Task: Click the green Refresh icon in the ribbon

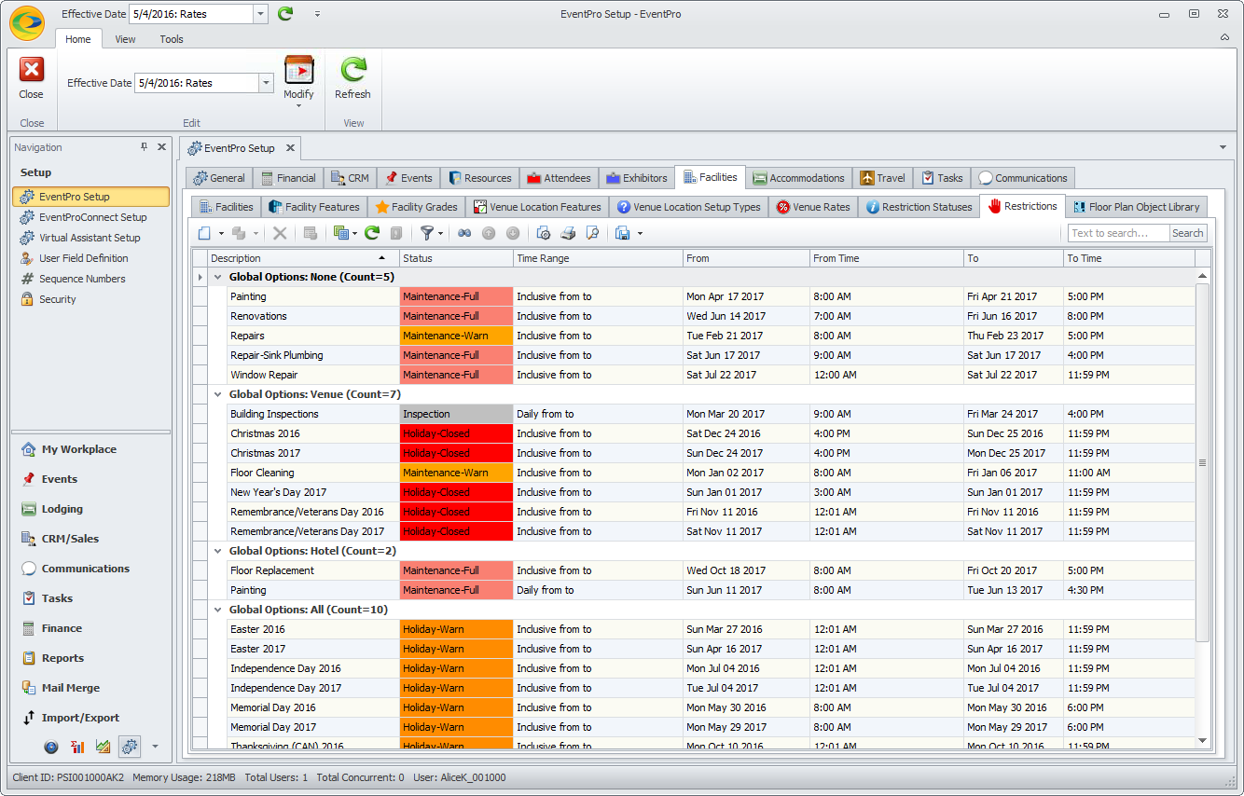Action: click(353, 70)
